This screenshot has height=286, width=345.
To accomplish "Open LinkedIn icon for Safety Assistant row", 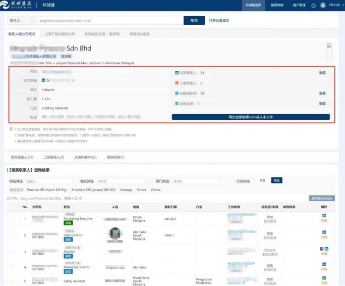I will point(324,278).
